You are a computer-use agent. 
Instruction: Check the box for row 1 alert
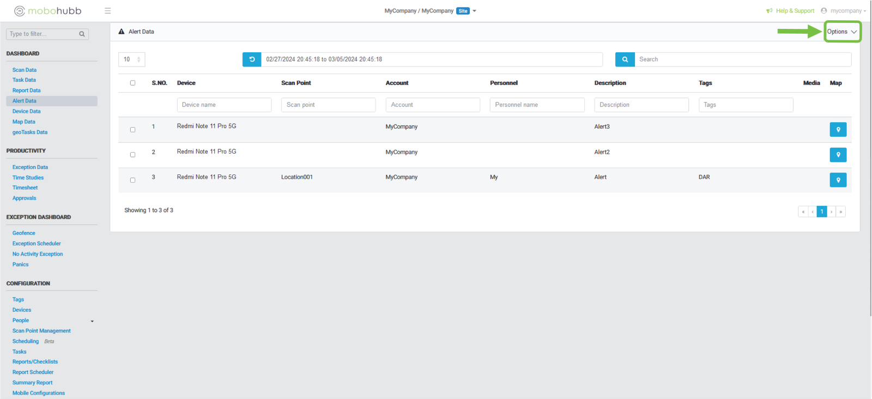pyautogui.click(x=132, y=130)
